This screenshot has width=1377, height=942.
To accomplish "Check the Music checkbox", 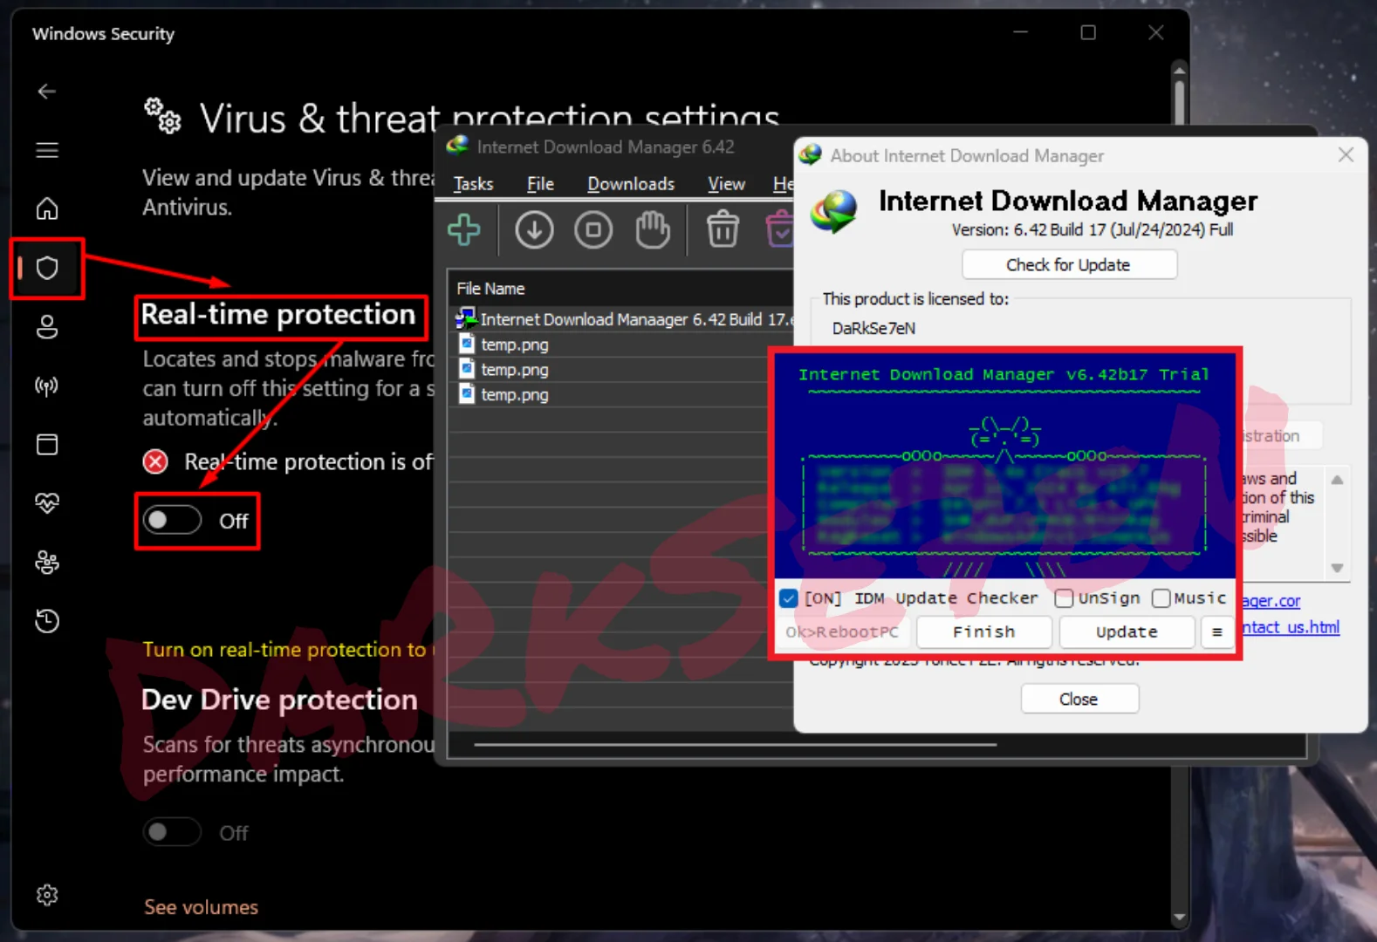I will [1161, 598].
